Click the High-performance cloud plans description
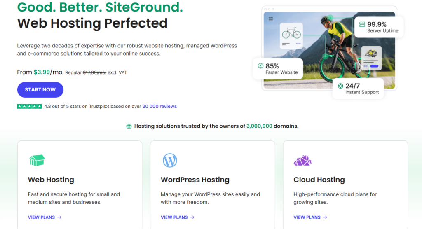The image size is (422, 229). (x=335, y=198)
